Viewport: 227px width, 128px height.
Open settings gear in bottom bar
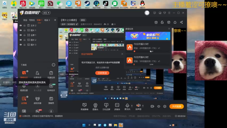coord(165,106)
